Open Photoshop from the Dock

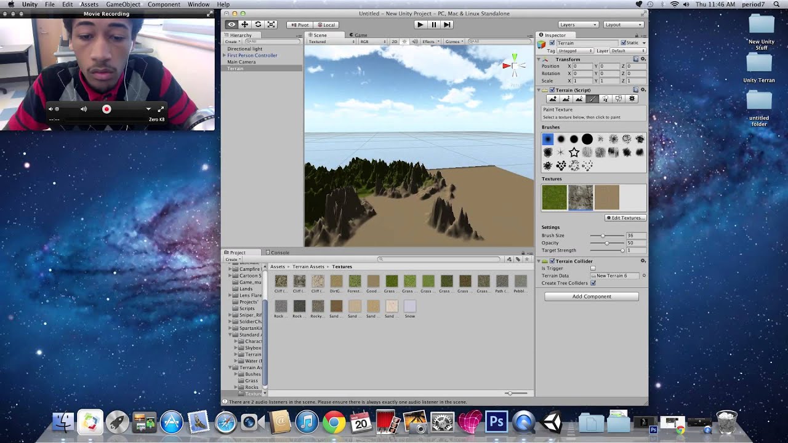tap(496, 423)
